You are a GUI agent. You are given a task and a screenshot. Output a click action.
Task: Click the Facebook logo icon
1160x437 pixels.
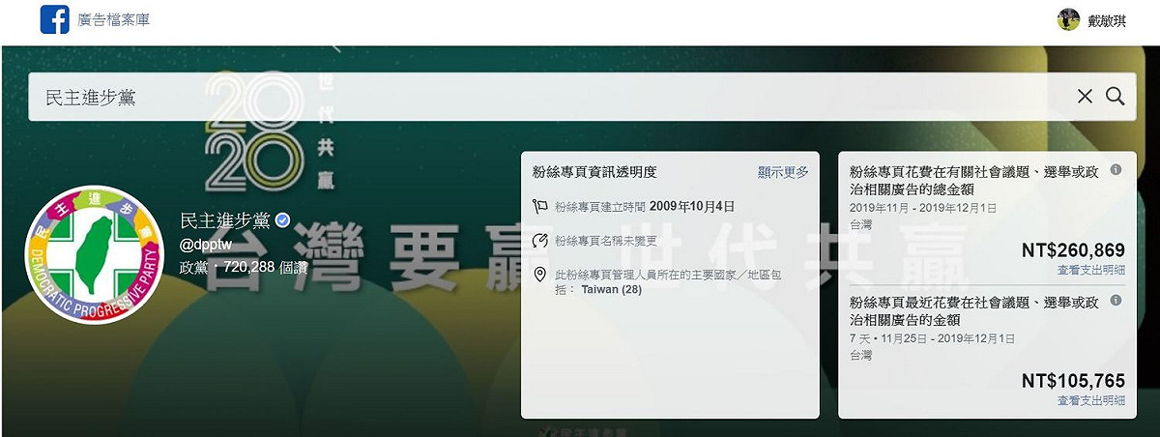tap(54, 19)
